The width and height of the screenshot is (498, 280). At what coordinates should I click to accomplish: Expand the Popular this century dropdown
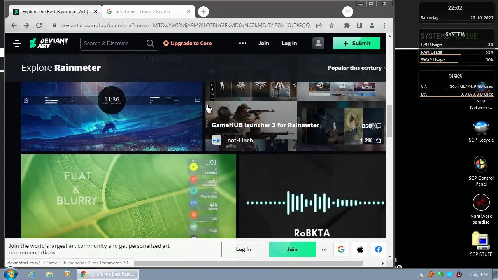coord(357,68)
